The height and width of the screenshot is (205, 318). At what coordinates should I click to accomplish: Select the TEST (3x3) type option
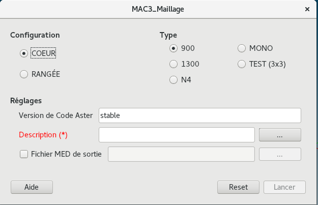[x=242, y=64]
